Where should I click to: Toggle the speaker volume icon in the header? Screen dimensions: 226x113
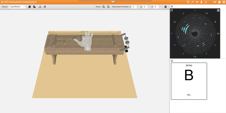click(215, 2)
